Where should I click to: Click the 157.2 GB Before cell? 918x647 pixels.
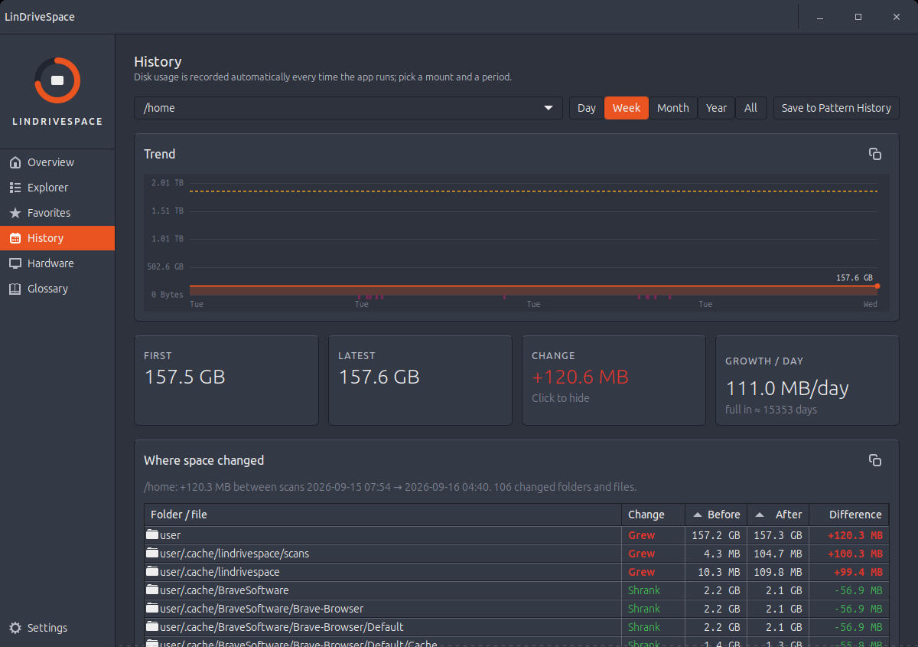[x=716, y=535]
